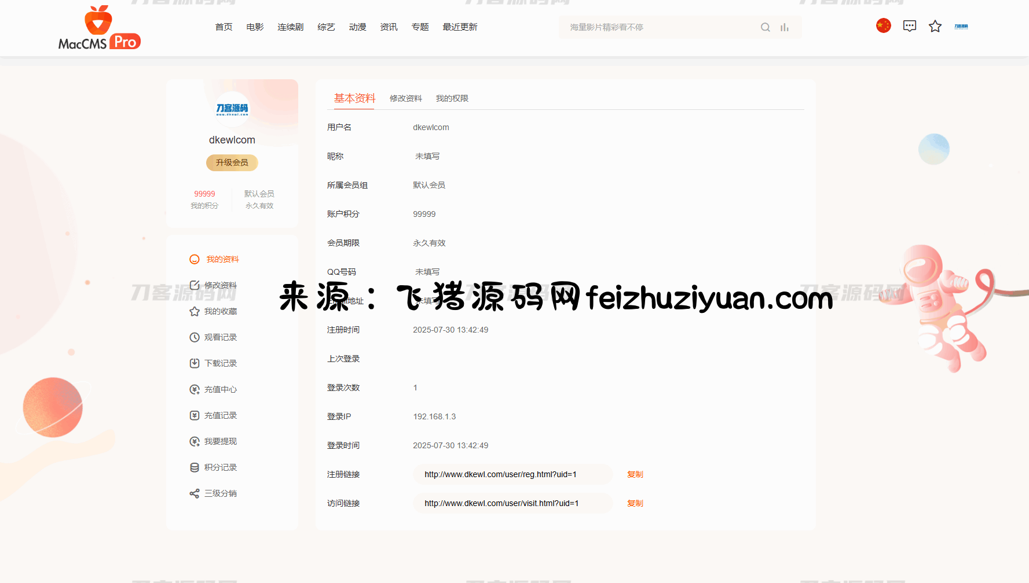
Task: Open the ranking bar chart icon
Action: (785, 27)
